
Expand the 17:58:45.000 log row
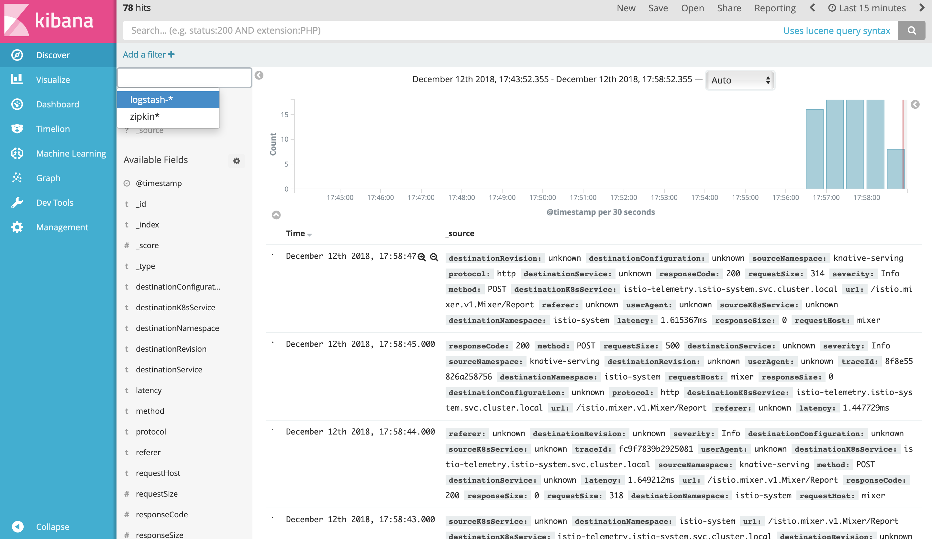(x=273, y=343)
